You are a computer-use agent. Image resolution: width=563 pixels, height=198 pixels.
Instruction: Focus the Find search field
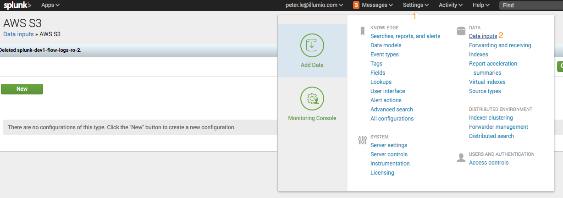tap(531, 5)
